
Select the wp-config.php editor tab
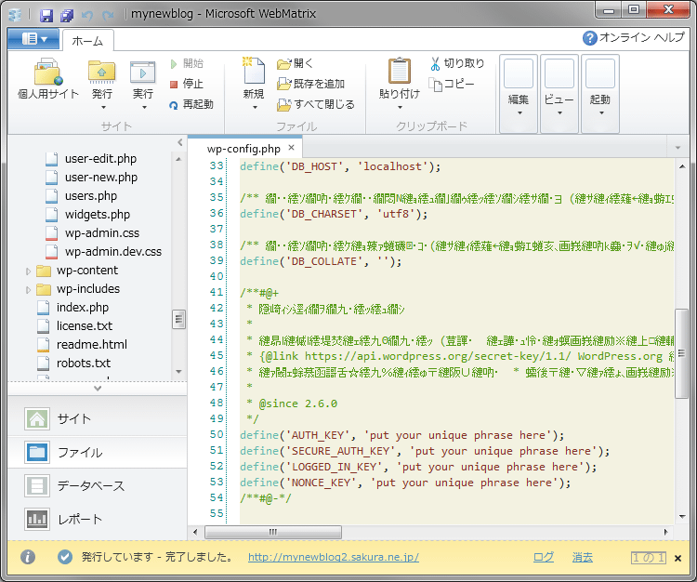click(x=243, y=149)
